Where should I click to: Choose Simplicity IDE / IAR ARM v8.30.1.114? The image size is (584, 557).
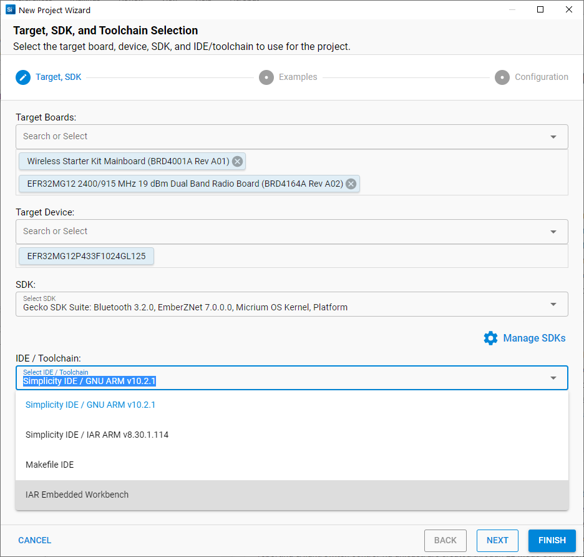point(97,435)
